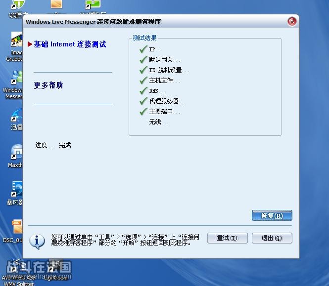The image size is (329, 286).
Task: Close the Messenger troubleshooter dialog
Action: 292,21
